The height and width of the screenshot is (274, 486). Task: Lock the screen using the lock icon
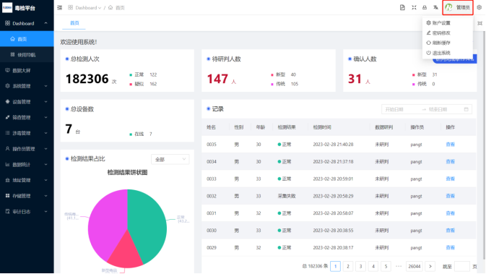point(425,7)
